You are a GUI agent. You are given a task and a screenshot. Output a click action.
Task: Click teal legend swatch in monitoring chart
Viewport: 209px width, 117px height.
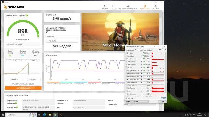pyautogui.click(x=67, y=82)
